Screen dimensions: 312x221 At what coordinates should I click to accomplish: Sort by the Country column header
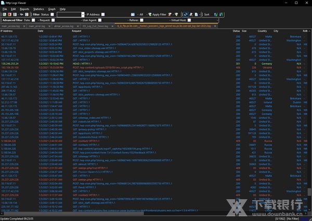pos(262,31)
